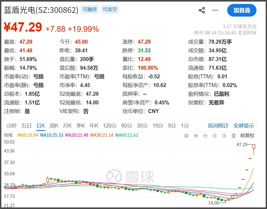Open 区间统计 interval statistics

[218, 126]
